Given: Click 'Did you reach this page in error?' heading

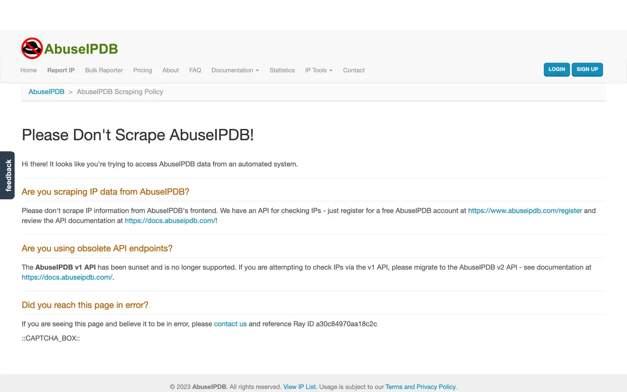Looking at the screenshot, I should coord(85,305).
